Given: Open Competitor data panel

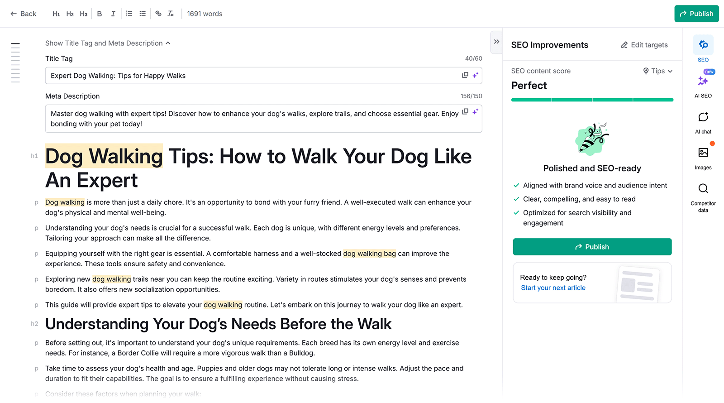Looking at the screenshot, I should (x=703, y=195).
